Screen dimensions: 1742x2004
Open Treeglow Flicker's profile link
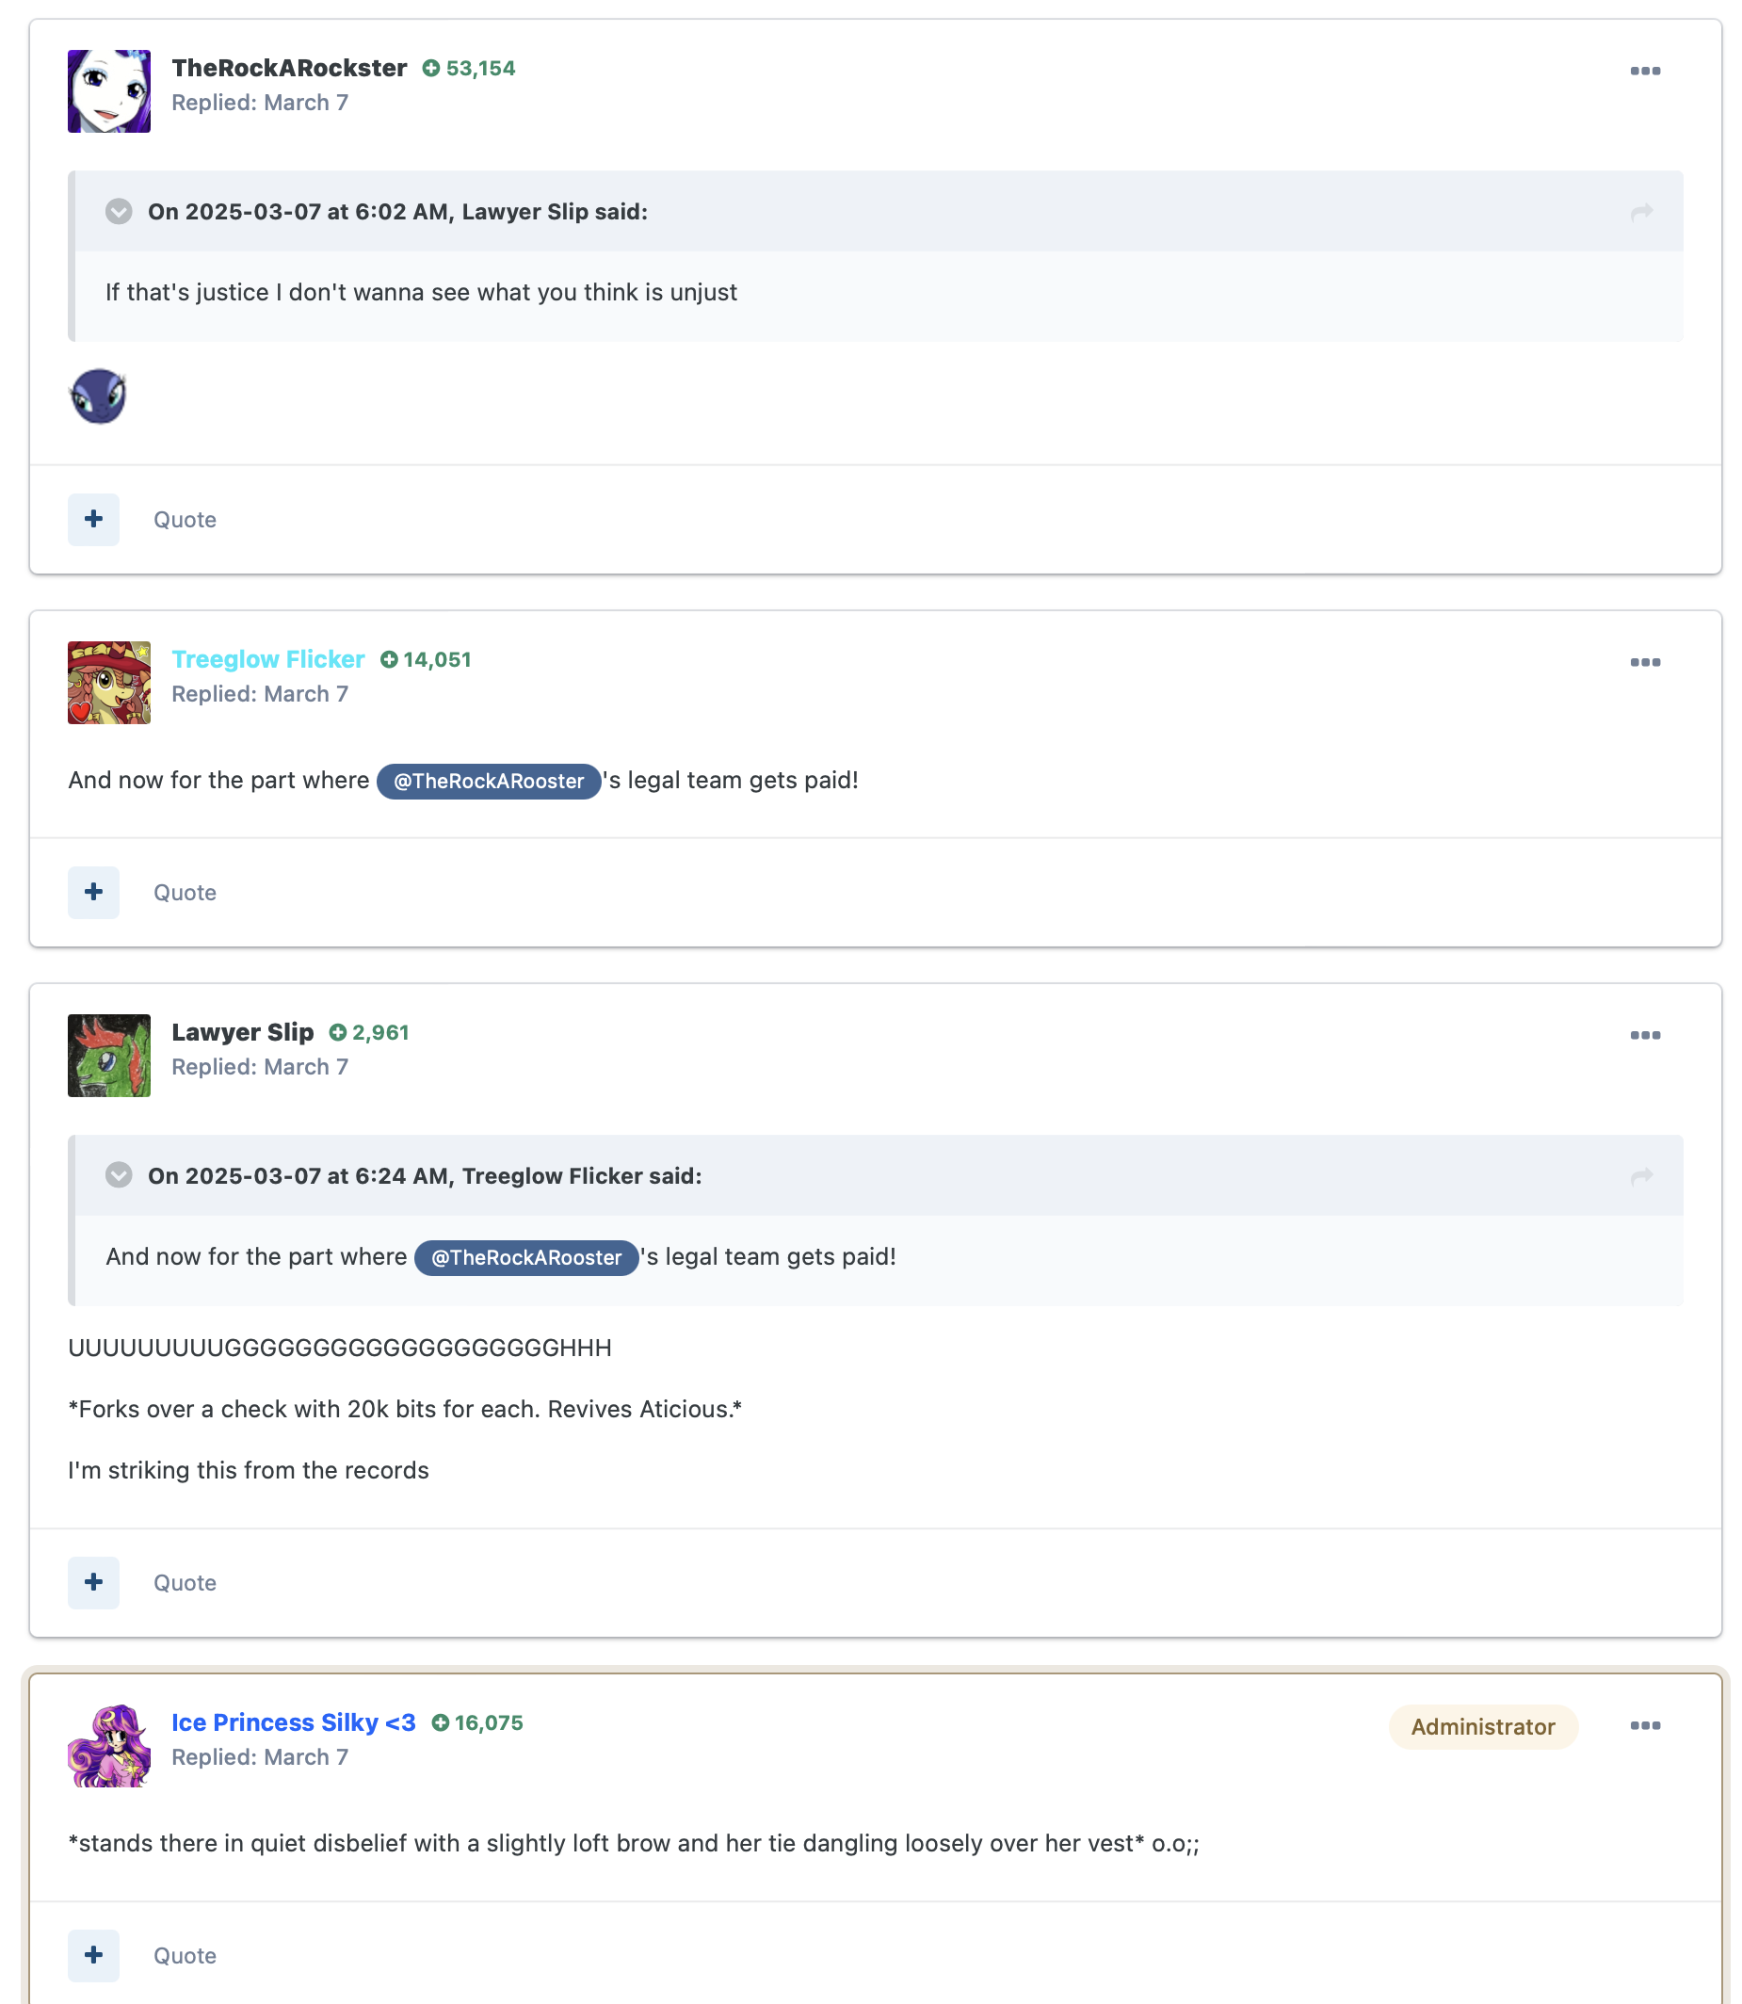[268, 659]
